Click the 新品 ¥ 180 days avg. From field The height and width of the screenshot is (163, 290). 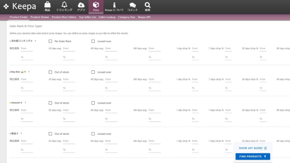pos(155,141)
